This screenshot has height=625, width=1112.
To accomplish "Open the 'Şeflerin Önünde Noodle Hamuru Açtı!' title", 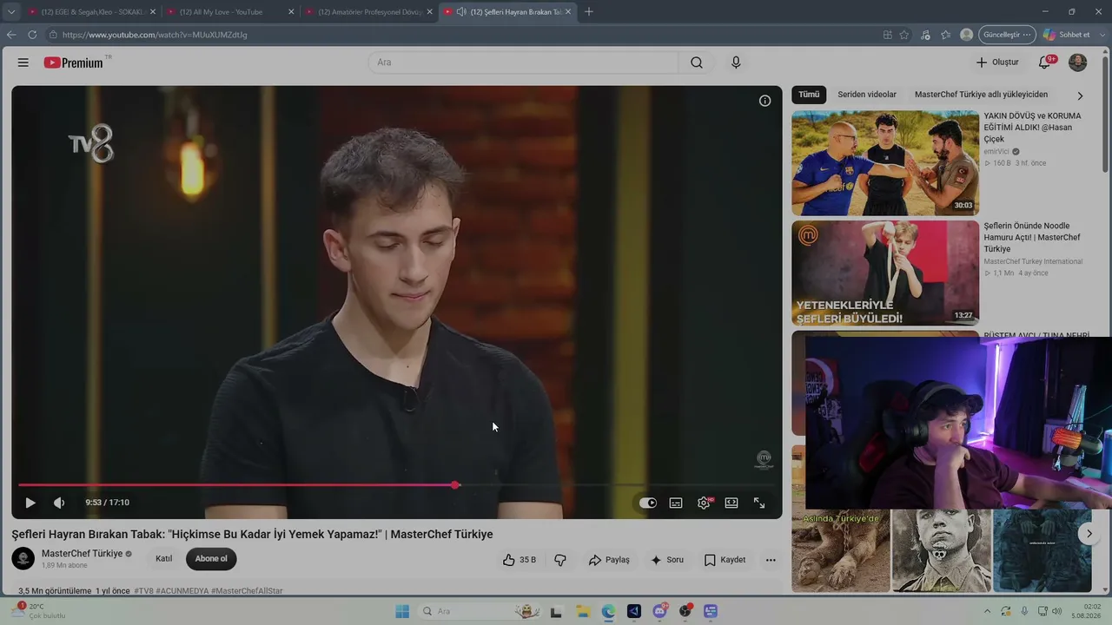I will (1032, 238).
